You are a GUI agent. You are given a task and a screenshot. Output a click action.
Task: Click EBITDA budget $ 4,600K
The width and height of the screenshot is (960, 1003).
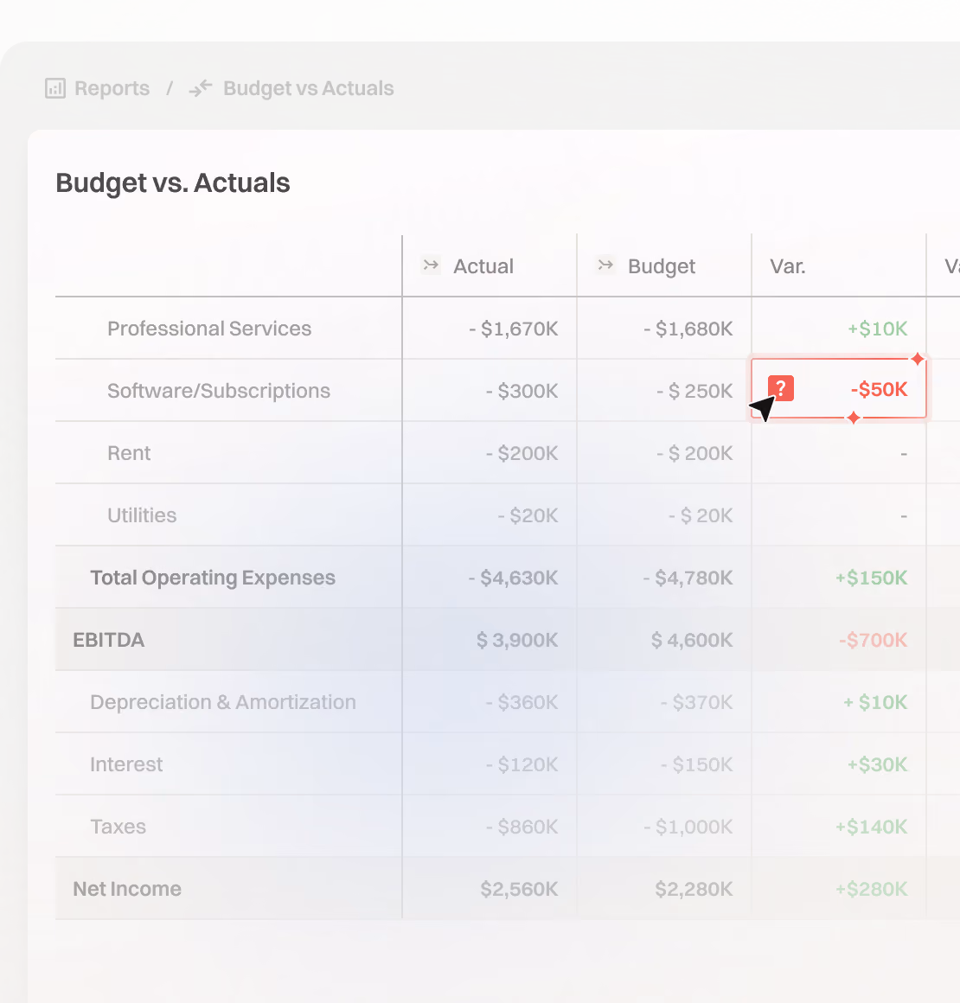pos(692,640)
